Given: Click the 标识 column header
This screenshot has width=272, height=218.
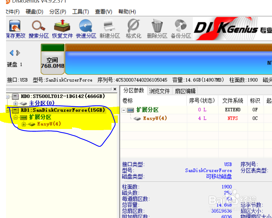Looking at the screenshot, I should [255, 101].
